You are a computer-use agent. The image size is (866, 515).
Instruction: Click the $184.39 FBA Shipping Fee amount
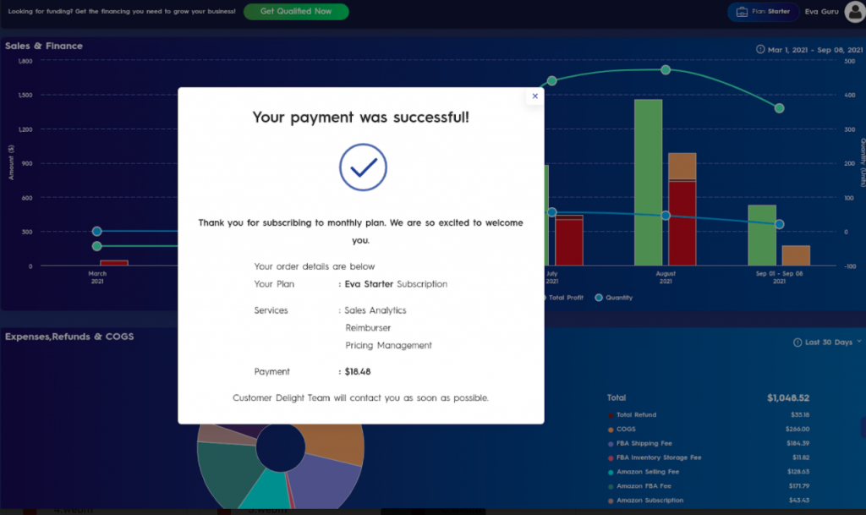tap(797, 443)
